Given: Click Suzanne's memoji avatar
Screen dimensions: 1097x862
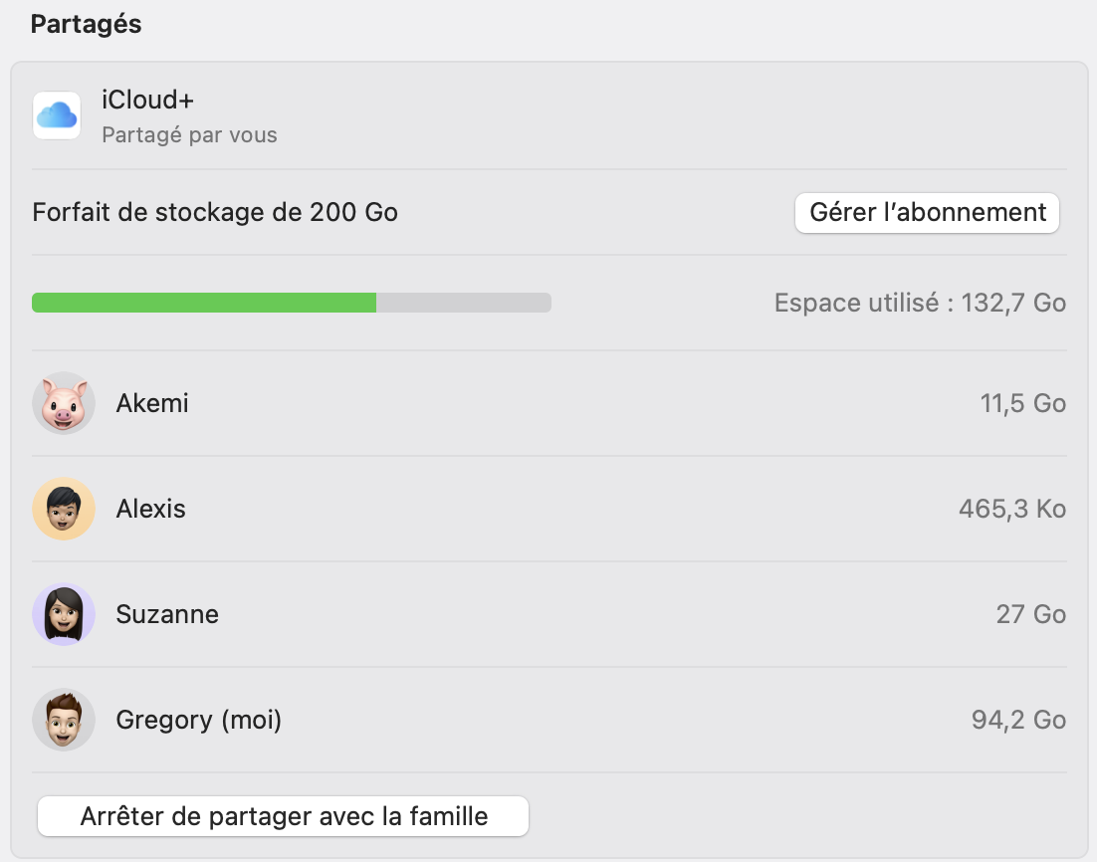Looking at the screenshot, I should coord(64,614).
